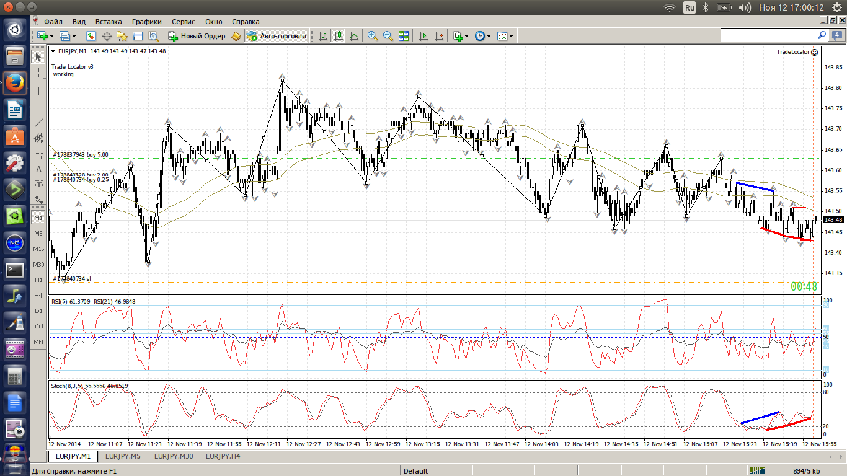Select the text label 'A' tool
The image size is (847, 476).
coord(39,169)
